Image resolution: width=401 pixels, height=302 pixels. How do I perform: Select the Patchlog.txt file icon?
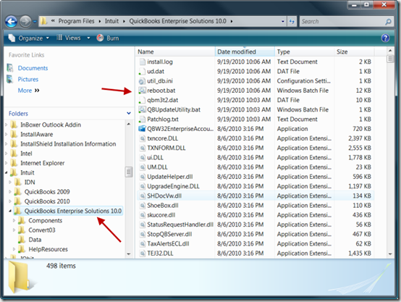[142, 119]
